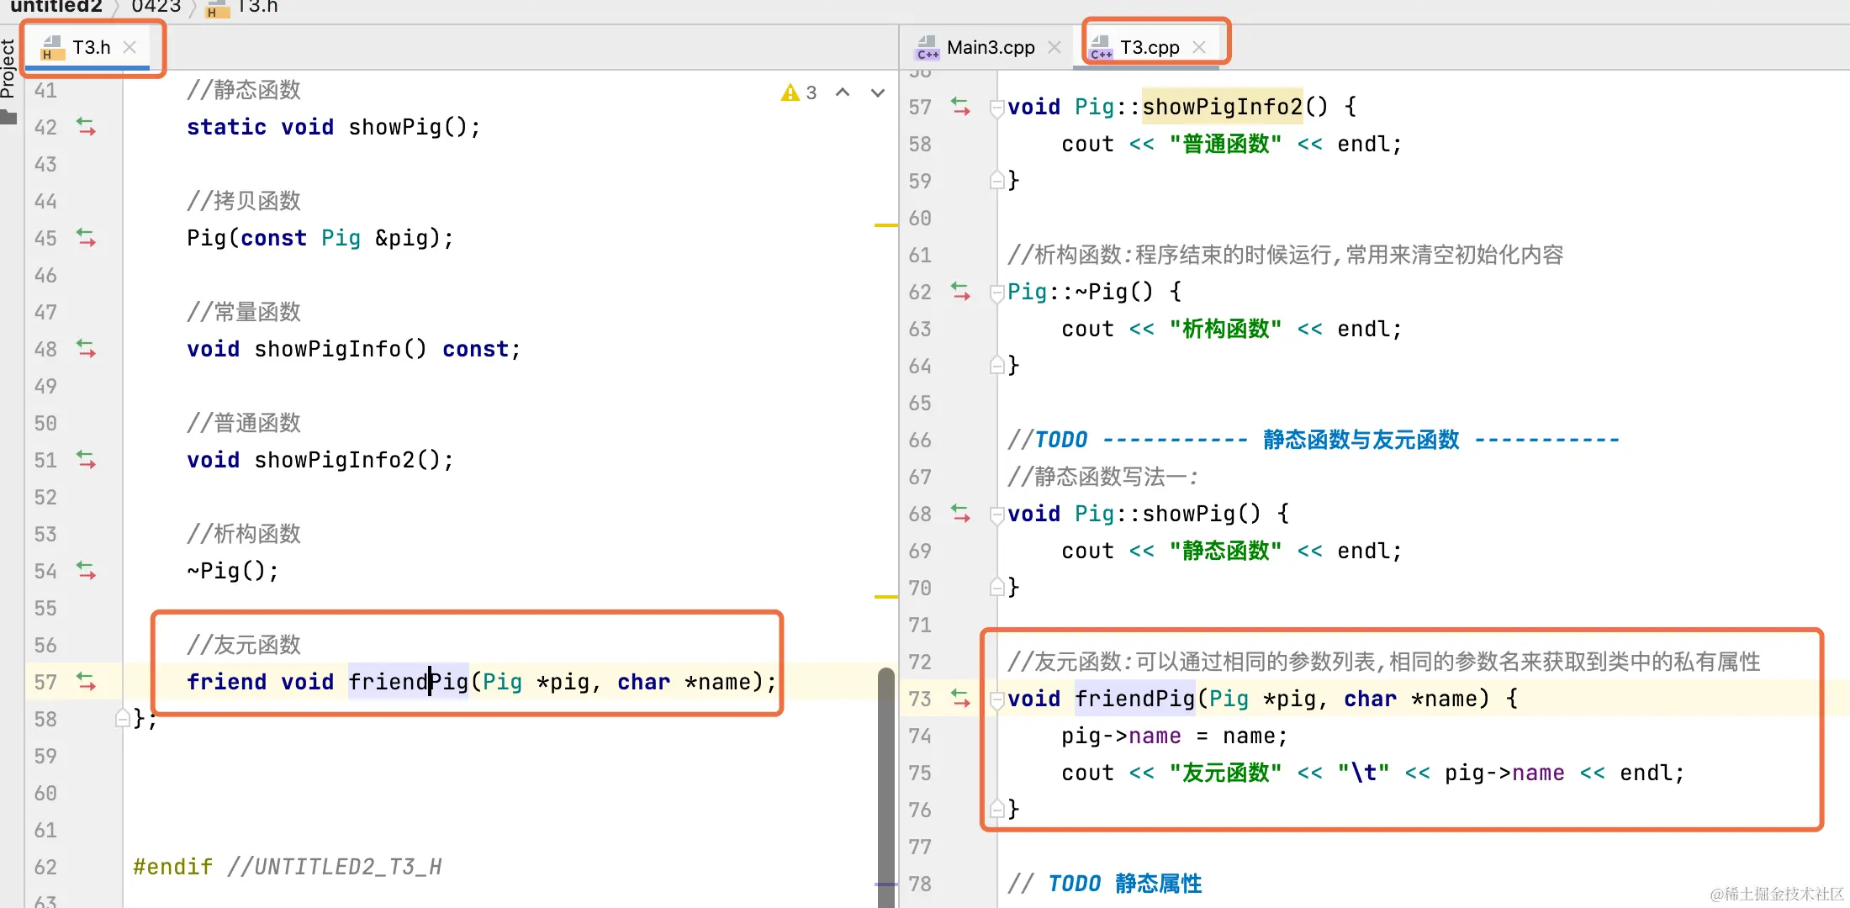Go to next highlighted error arrow

coord(877,92)
